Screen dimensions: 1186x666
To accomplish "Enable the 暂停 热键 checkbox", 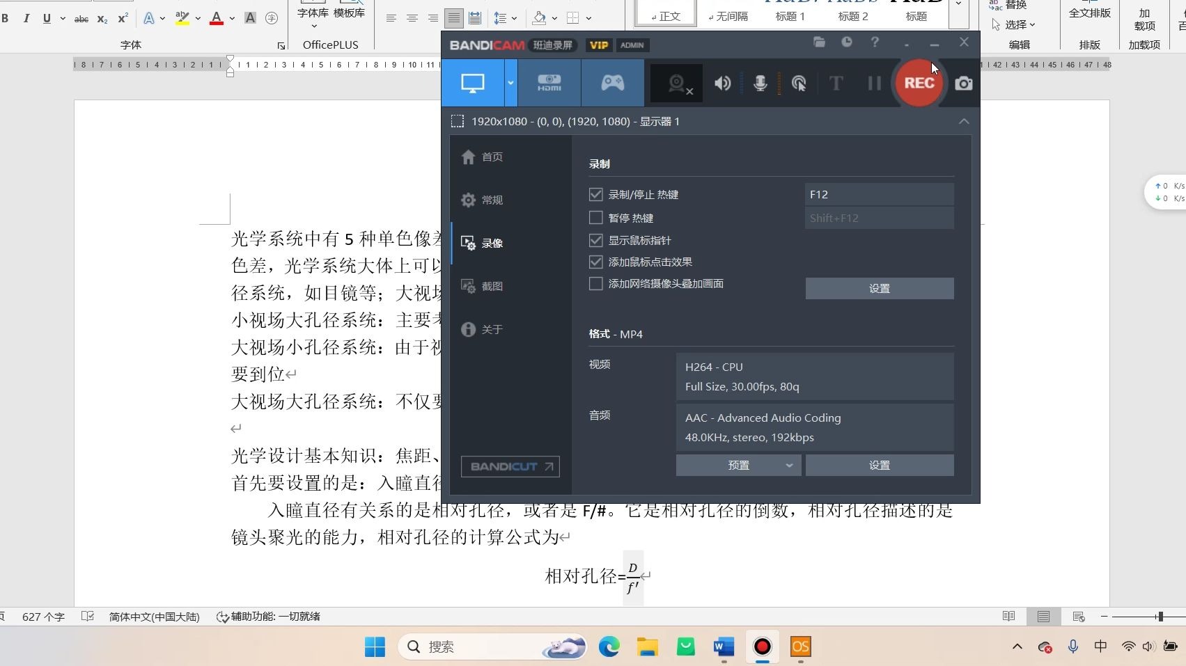I will 595,217.
